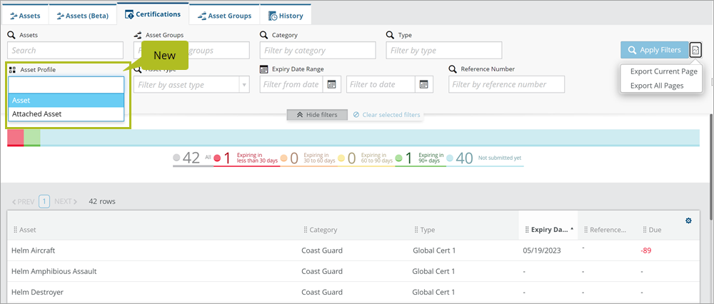
Task: Sort by Expiry Date column header
Action: (550, 230)
